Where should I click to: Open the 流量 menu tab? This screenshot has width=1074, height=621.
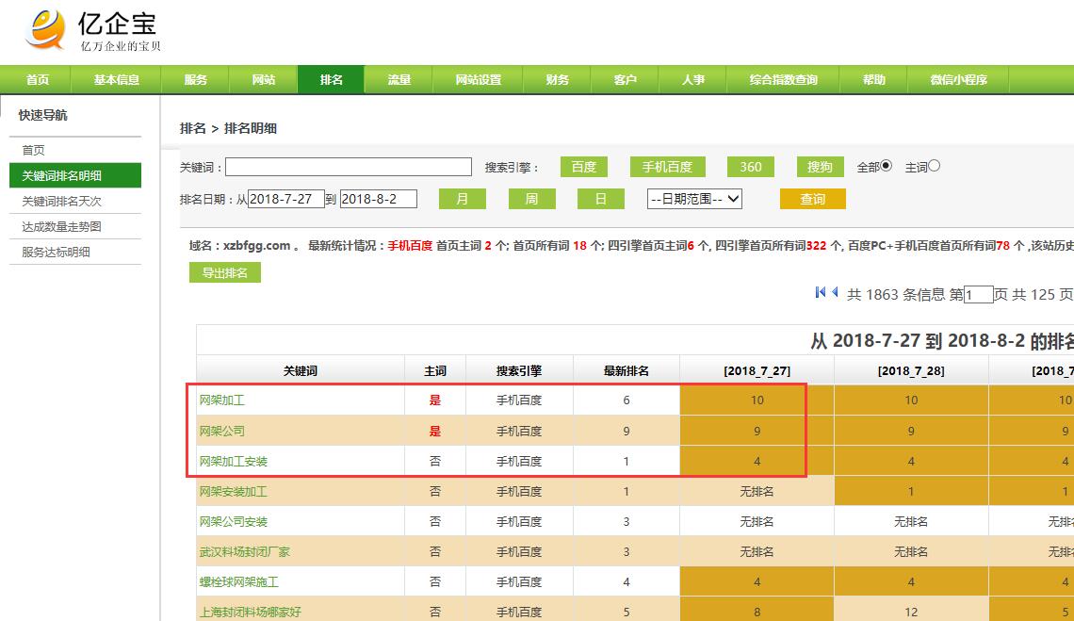pos(399,80)
